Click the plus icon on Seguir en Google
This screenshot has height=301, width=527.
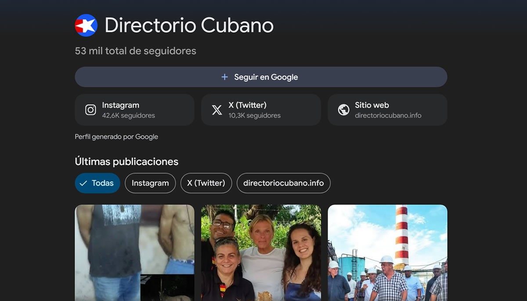pyautogui.click(x=224, y=77)
